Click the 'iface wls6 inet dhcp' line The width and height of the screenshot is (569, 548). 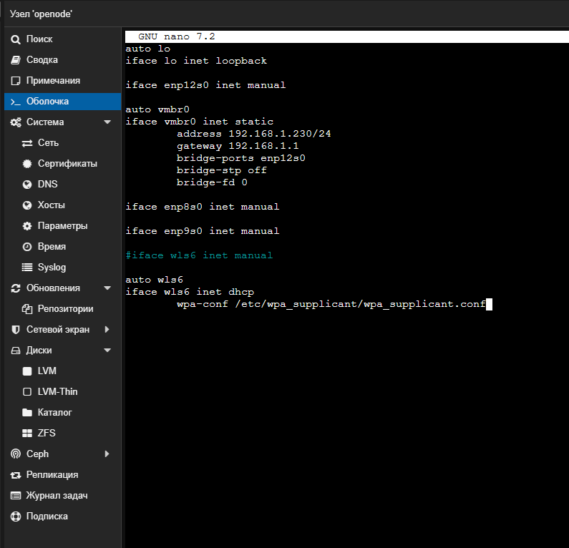click(190, 292)
